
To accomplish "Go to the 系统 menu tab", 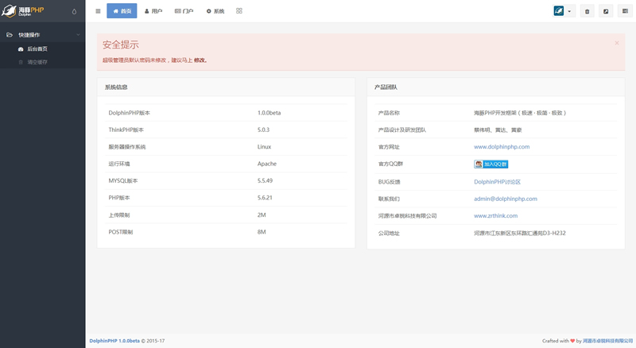I will click(x=215, y=11).
